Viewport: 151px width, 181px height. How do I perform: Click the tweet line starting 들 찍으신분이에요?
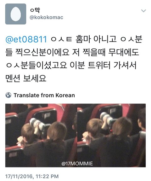tap(72, 52)
